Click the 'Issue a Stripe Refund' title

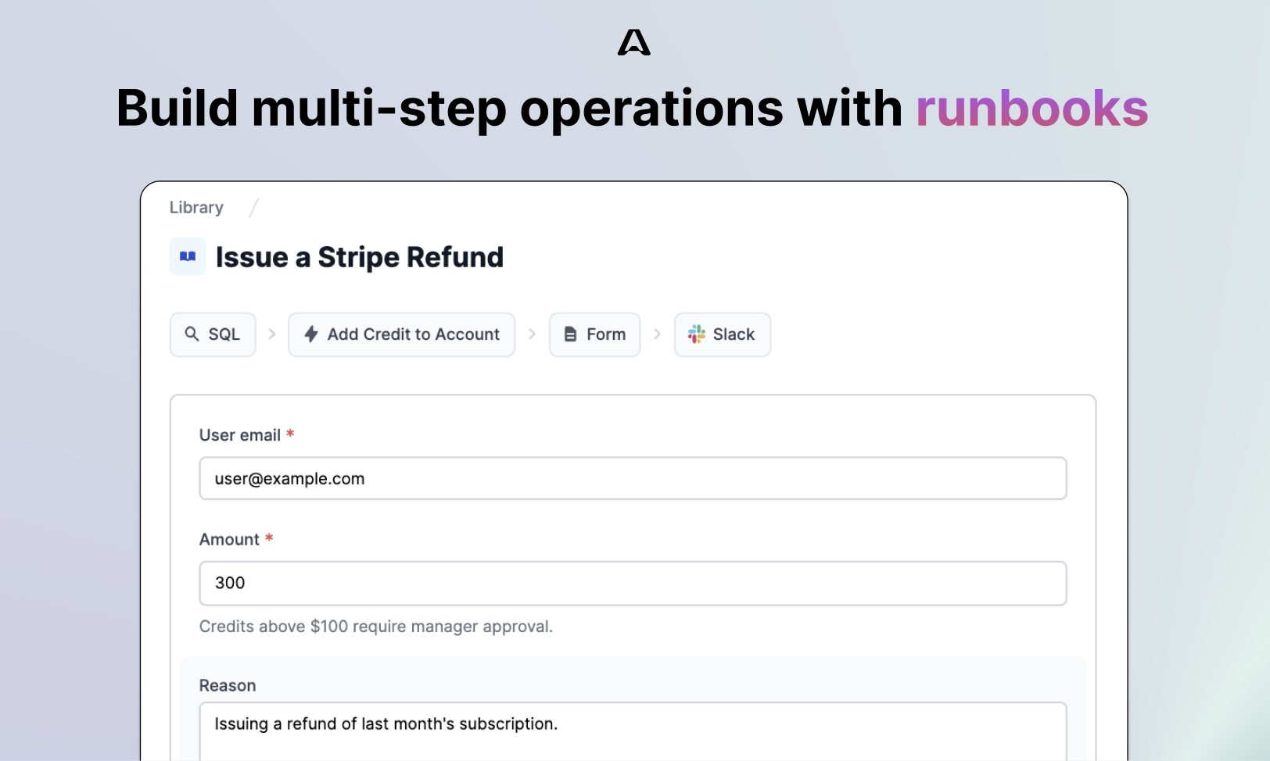click(x=360, y=257)
